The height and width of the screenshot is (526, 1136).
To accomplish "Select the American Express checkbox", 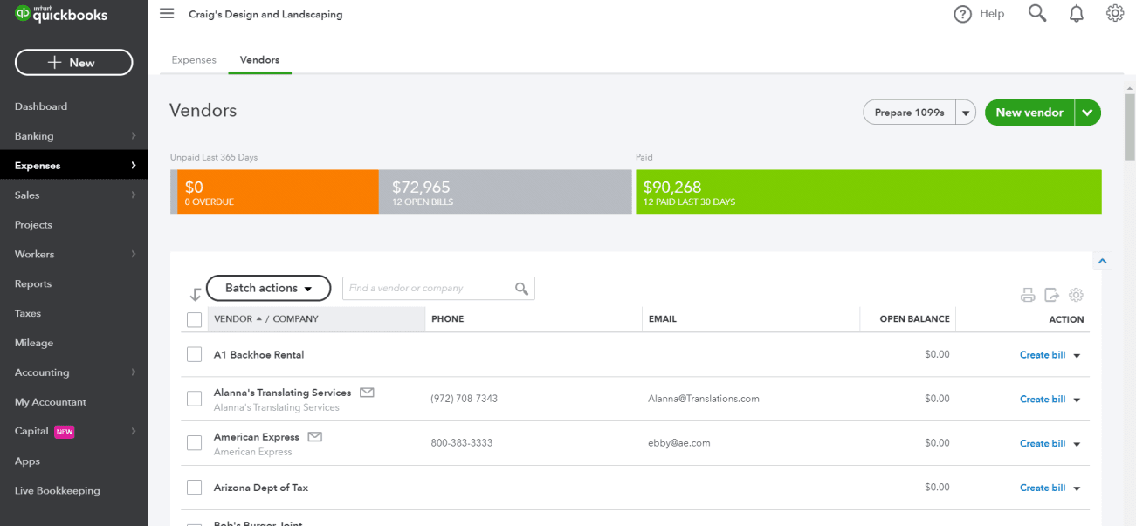I will click(x=195, y=443).
